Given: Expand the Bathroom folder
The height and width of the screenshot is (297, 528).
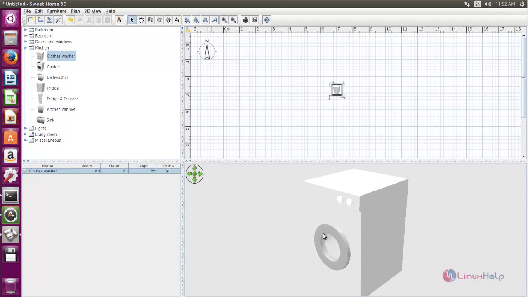Looking at the screenshot, I should 26,30.
